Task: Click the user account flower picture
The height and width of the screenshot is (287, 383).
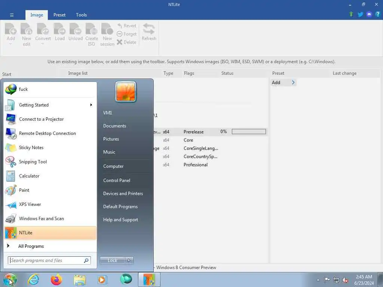Action: tap(126, 92)
